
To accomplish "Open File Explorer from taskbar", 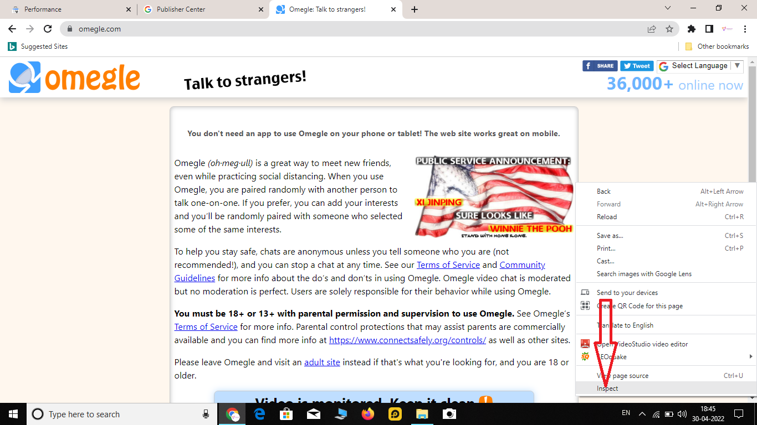I will click(x=422, y=414).
